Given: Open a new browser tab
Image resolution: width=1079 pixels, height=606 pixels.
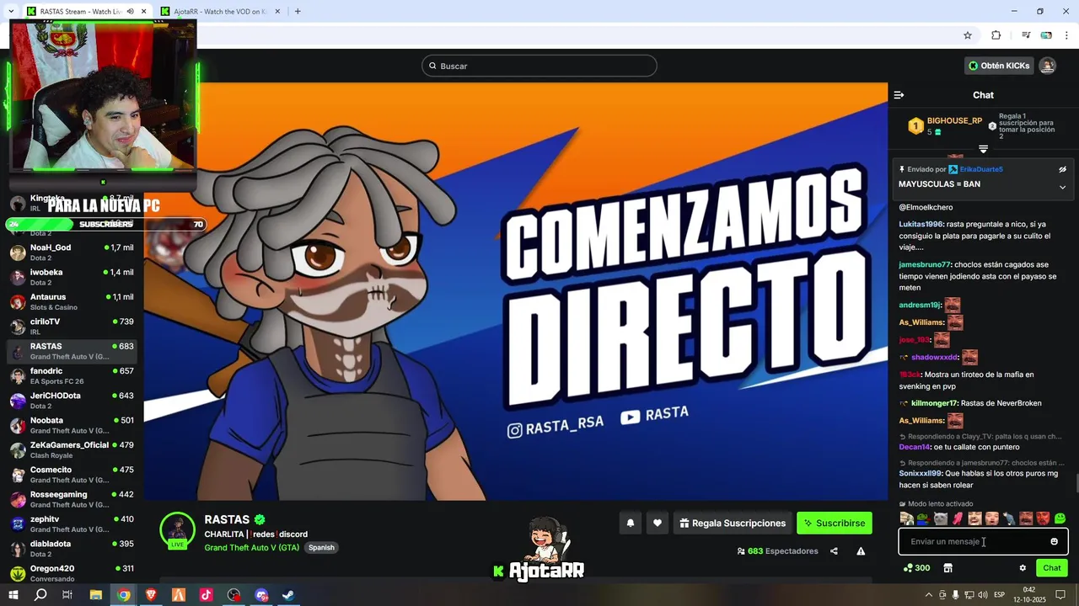Looking at the screenshot, I should [298, 12].
